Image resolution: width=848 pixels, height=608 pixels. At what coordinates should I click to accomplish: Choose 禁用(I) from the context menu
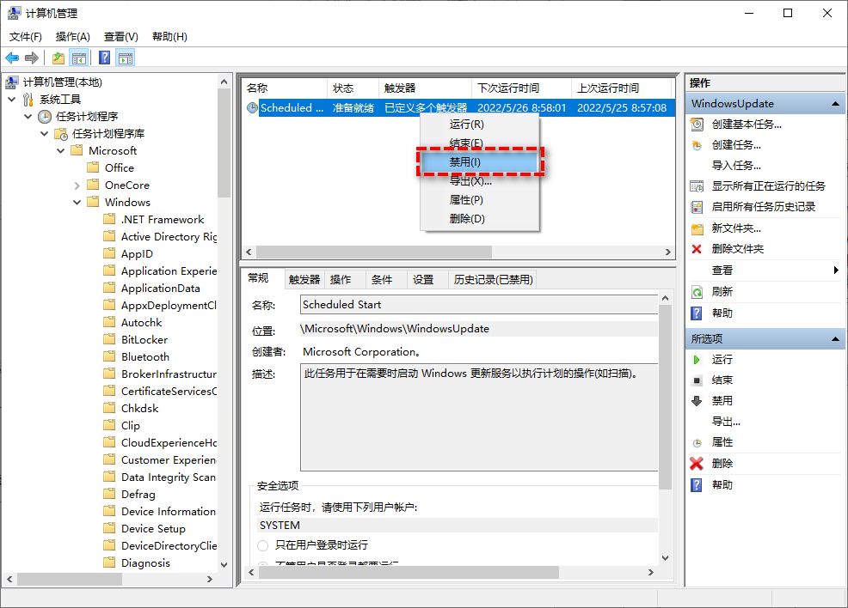[465, 161]
